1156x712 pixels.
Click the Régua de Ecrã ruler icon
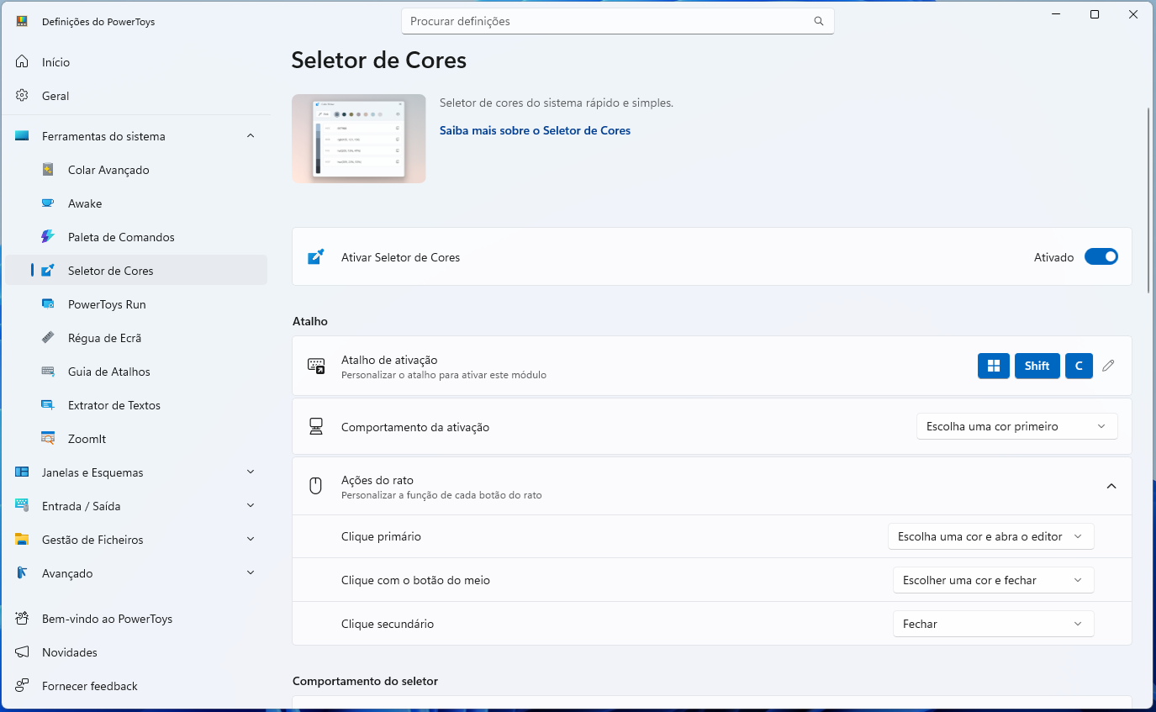point(49,338)
